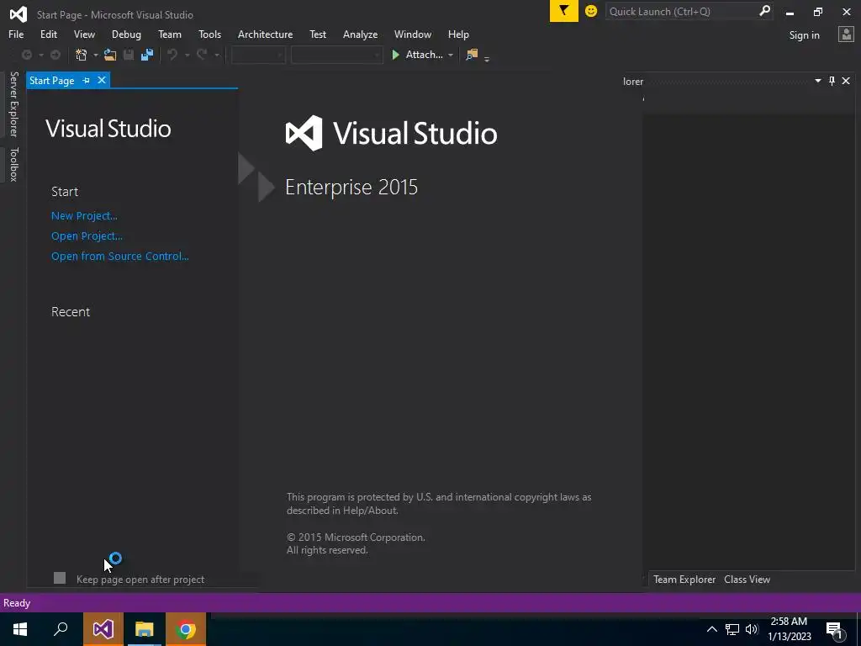Open the yellow notifications flag icon

[564, 11]
